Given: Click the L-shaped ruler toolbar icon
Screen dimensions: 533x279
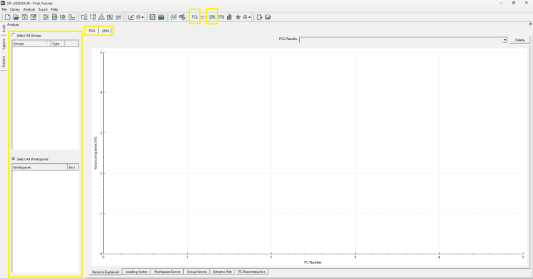Looking at the screenshot, I should [x=71, y=17].
